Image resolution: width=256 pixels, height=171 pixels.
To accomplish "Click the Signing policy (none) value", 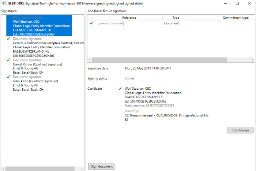I will click(129, 78).
